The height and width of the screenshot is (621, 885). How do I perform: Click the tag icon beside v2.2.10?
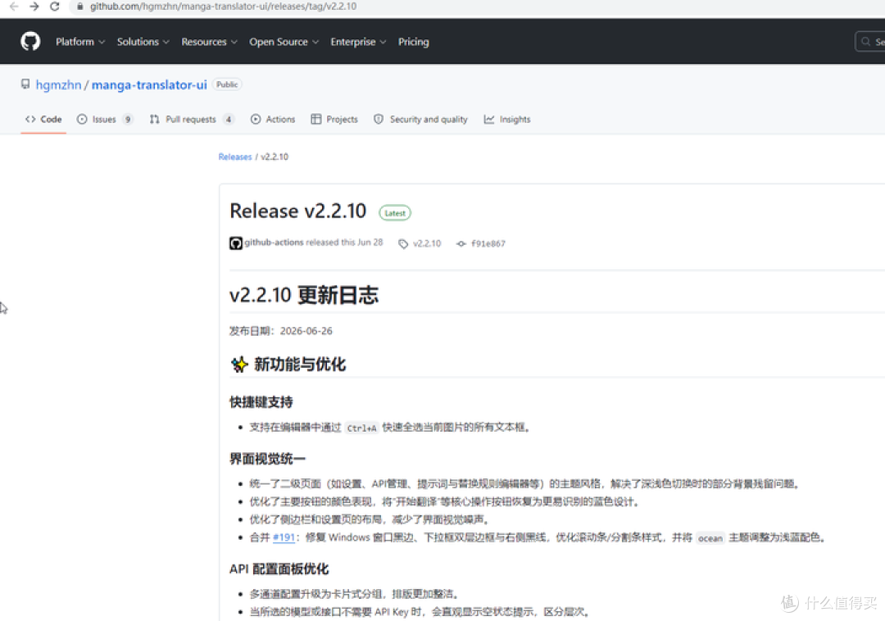pyautogui.click(x=403, y=243)
